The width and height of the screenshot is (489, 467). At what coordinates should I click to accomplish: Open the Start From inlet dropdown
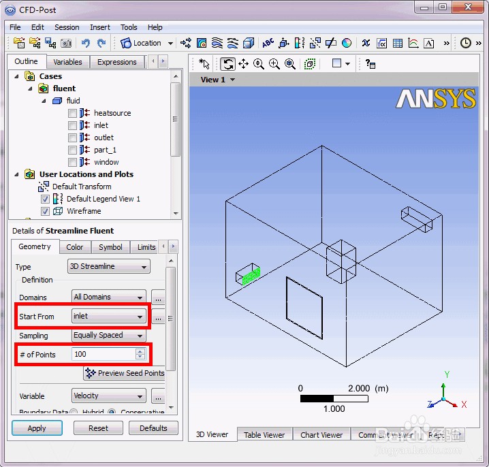[x=108, y=317]
